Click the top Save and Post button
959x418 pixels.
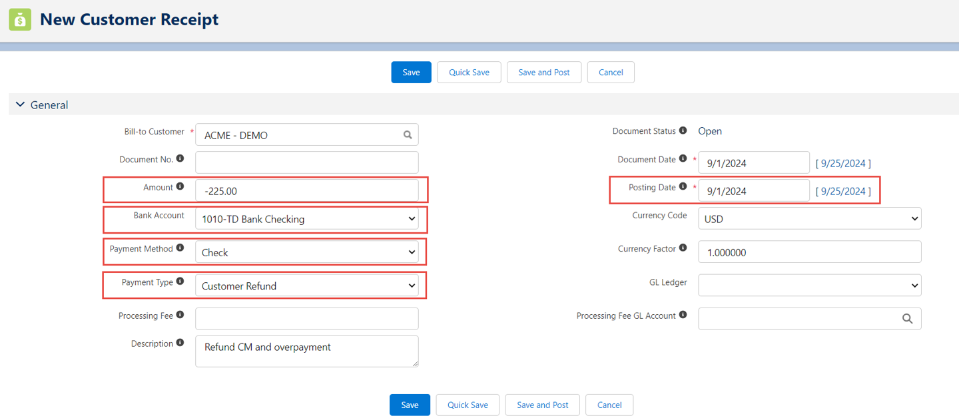pos(544,72)
